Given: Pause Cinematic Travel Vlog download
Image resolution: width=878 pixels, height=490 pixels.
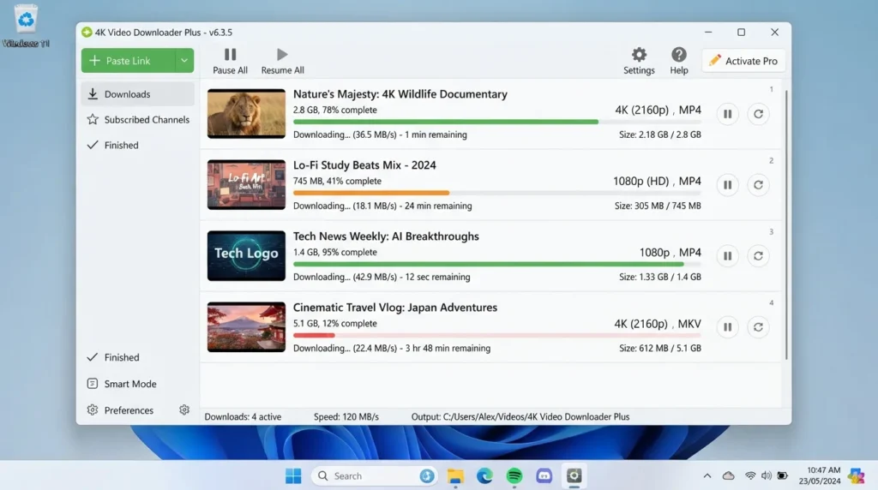Looking at the screenshot, I should pos(727,327).
